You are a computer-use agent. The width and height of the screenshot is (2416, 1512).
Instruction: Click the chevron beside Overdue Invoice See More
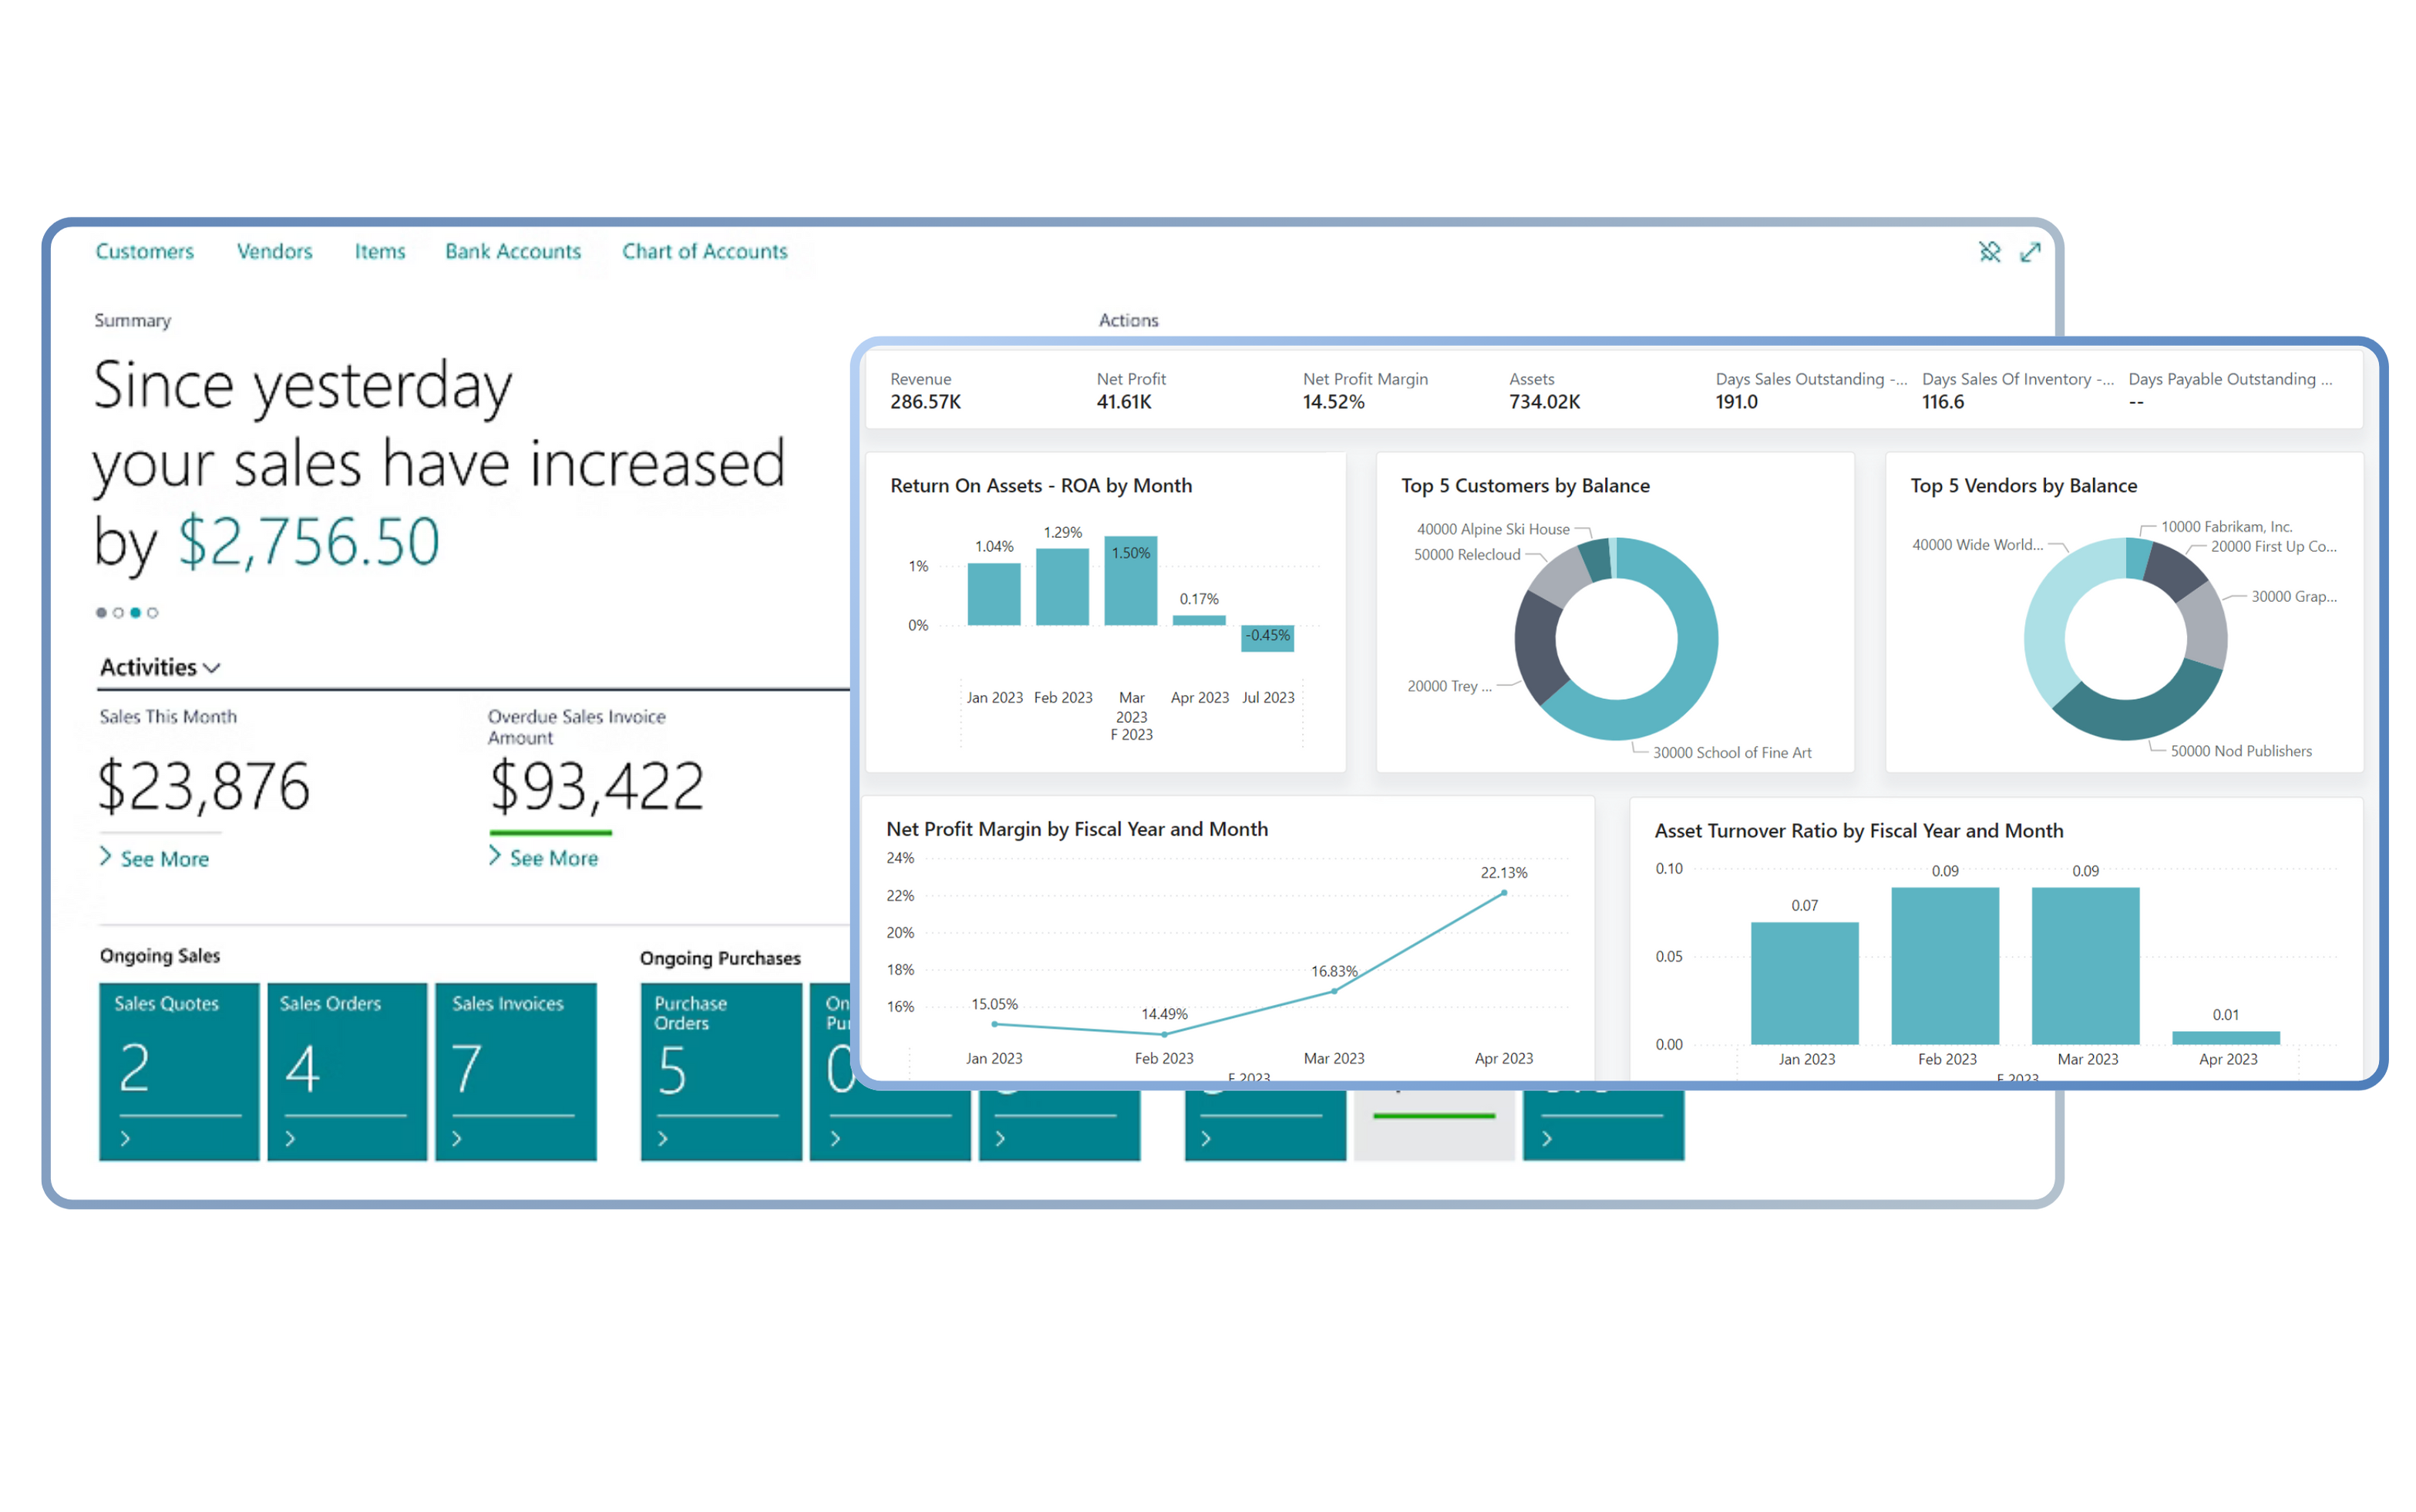pos(494,856)
